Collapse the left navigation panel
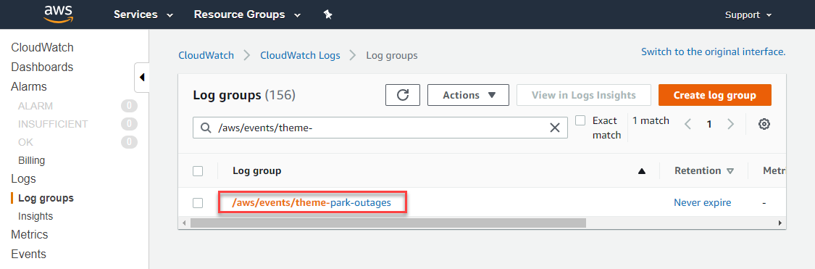 click(x=142, y=78)
